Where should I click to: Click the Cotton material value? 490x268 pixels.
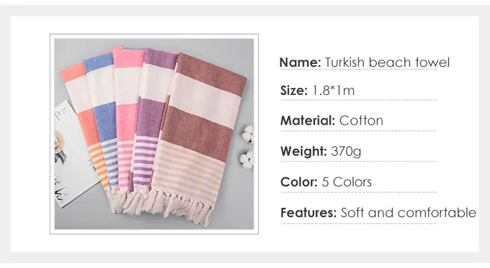click(x=361, y=120)
